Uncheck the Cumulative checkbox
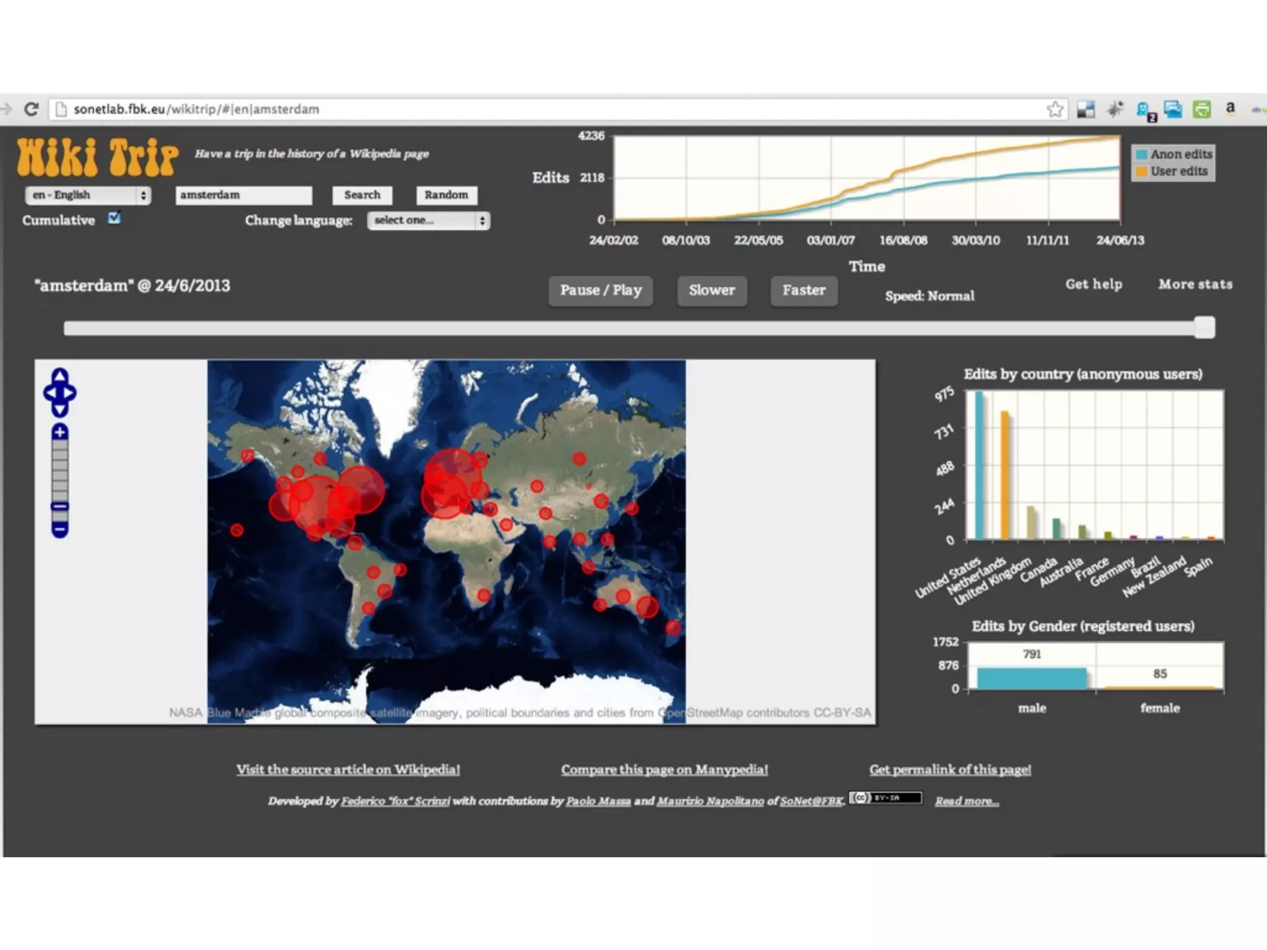Screen dimensions: 1267x950 coord(114,218)
